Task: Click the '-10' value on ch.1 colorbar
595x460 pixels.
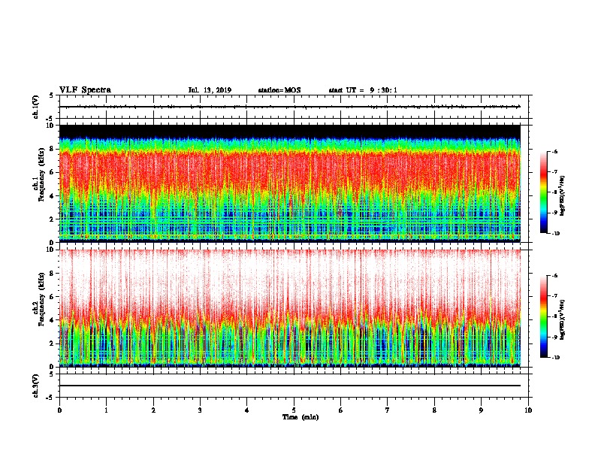Action: [x=555, y=234]
